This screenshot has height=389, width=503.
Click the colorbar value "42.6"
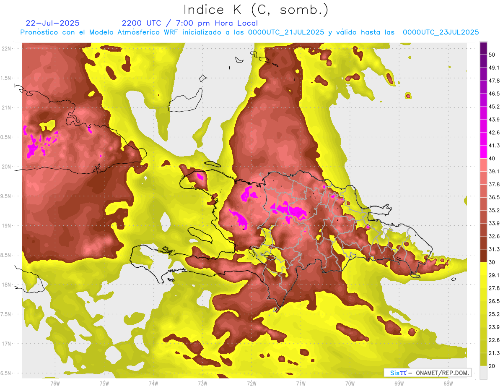click(x=494, y=133)
